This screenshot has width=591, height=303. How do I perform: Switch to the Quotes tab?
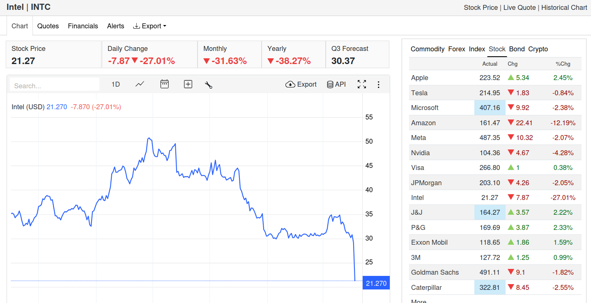48,26
